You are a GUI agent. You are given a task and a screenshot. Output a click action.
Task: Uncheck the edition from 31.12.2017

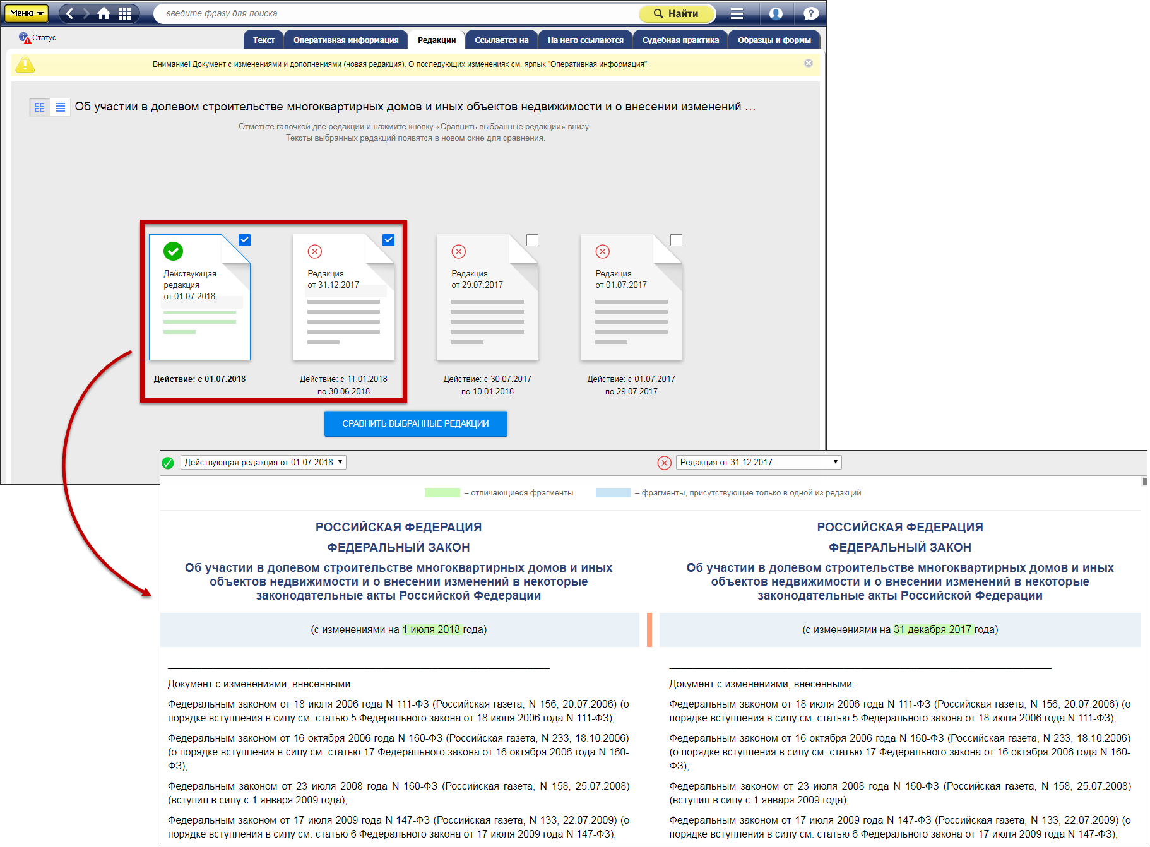389,240
